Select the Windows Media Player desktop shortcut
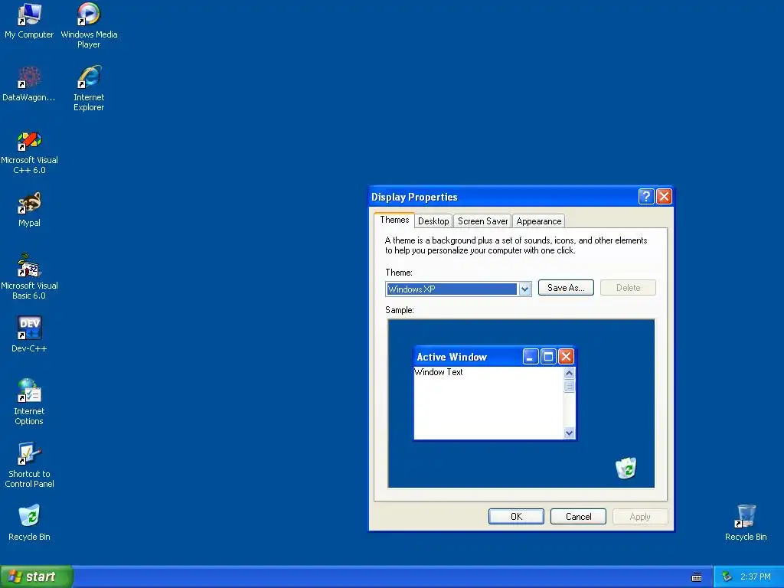 click(x=89, y=25)
